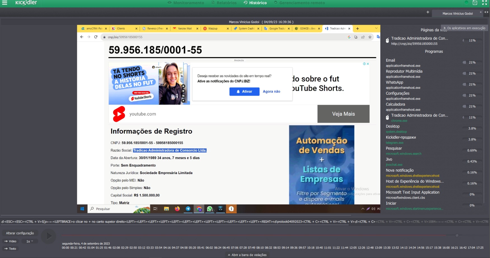
Task: Open Firefox from the taskbar
Action: (177, 209)
